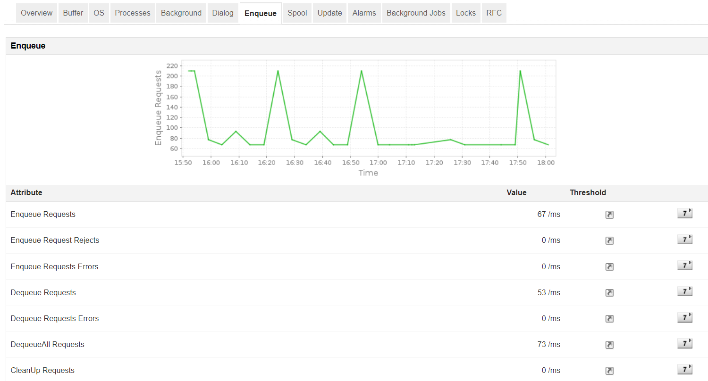Configure threshold for Enqueue Requests attribute

tap(609, 214)
